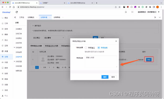
Task: Switch to the 分销概况 tab
Action: tap(31, 17)
